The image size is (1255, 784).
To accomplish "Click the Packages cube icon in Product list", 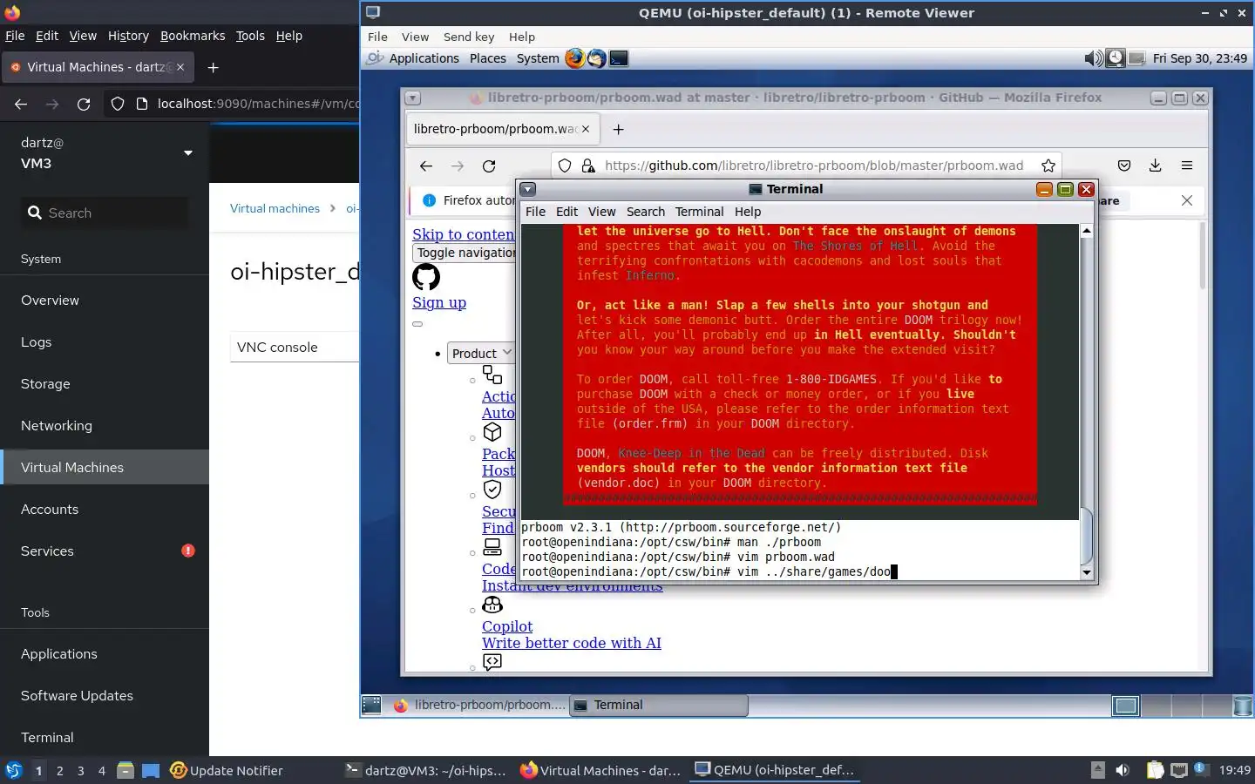I will click(x=492, y=432).
